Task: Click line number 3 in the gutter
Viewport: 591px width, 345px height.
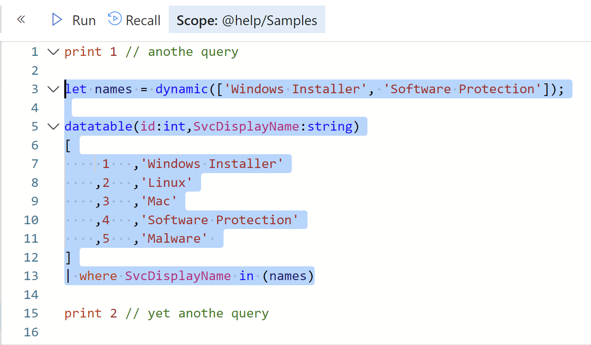Action: coord(35,89)
